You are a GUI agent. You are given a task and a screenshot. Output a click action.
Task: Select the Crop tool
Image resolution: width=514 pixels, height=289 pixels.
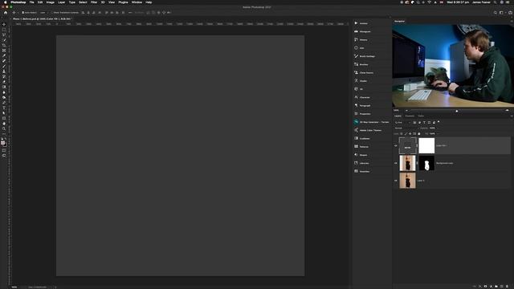pyautogui.click(x=4, y=45)
